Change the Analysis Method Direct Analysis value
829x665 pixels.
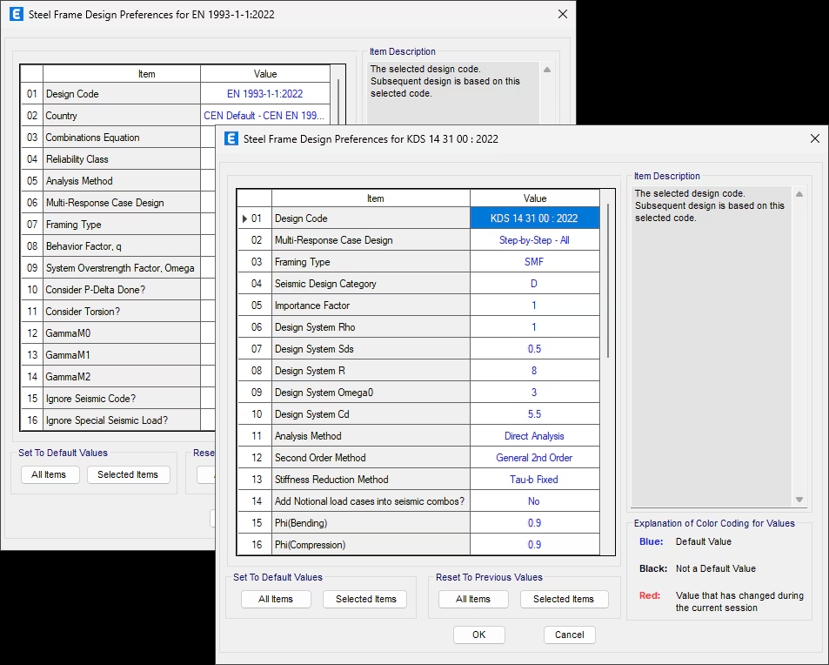coord(534,436)
